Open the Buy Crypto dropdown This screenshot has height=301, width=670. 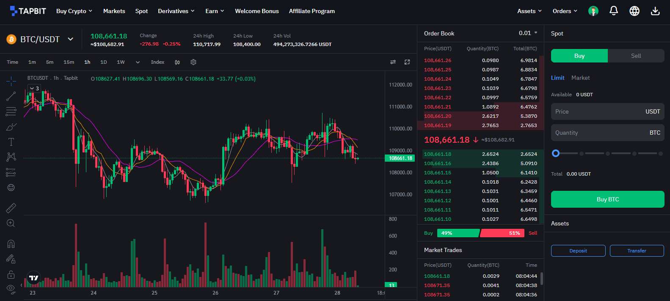74,11
